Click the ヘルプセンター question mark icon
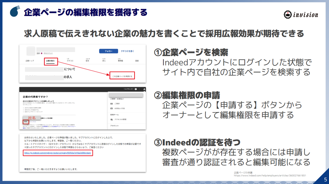 (136, 89)
